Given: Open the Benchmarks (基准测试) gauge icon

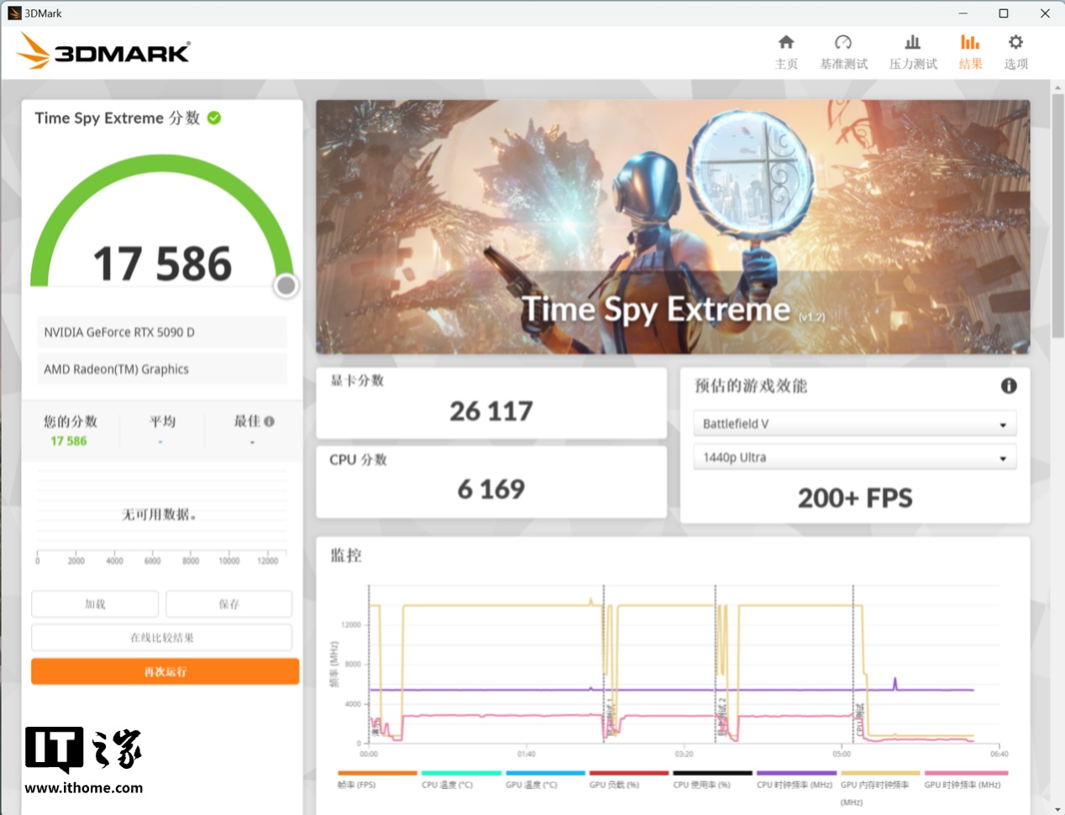Looking at the screenshot, I should point(843,43).
